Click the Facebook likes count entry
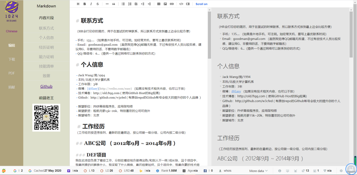This screenshot has height=175, width=357. coord(208,171)
